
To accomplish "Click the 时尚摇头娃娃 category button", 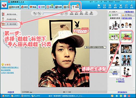I will point(11,19).
